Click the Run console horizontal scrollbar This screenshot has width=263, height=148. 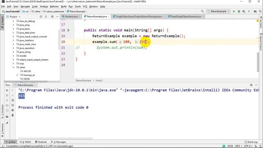click(x=55, y=139)
